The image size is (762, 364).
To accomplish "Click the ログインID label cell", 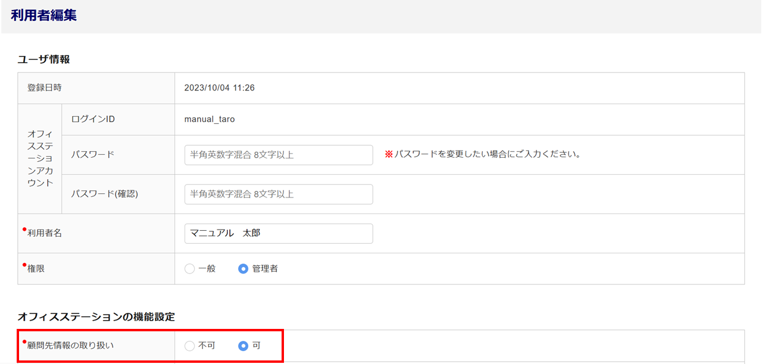I will point(93,119).
